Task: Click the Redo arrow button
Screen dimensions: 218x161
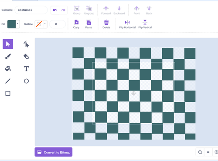Action: [x=63, y=10]
